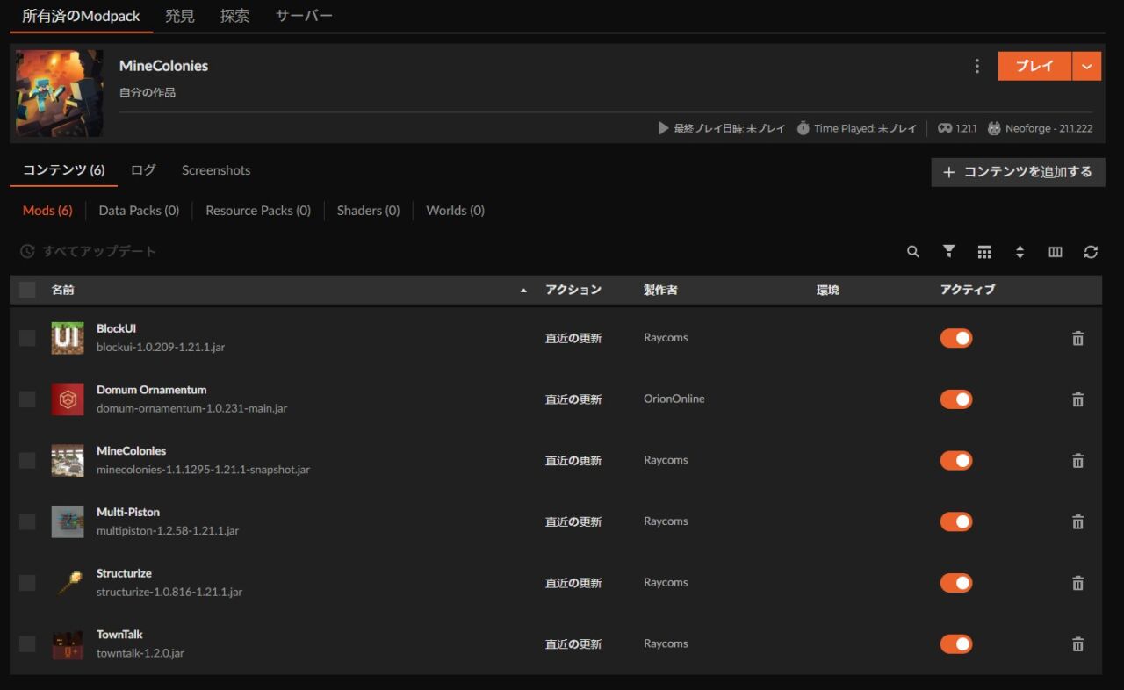Viewport: 1124px width, 690px height.
Task: Open three-dot menu next to play button
Action: coord(977,66)
